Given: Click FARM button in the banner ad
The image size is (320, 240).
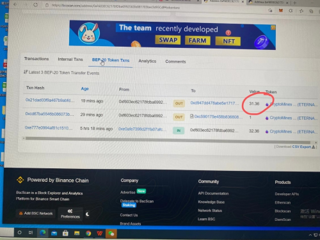Looking at the screenshot, I should pos(197,40).
